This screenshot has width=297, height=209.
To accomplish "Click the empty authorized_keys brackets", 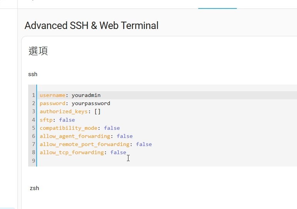I will pos(97,111).
